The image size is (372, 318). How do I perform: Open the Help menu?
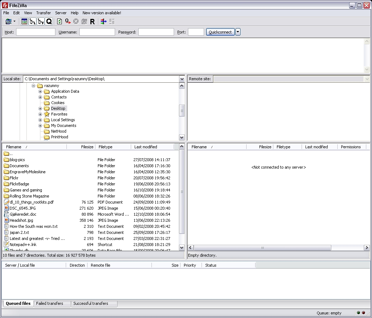point(74,13)
